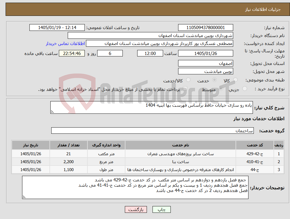Click the delivery city field بویین میاندشت
290x219 pixels.
point(206,71)
